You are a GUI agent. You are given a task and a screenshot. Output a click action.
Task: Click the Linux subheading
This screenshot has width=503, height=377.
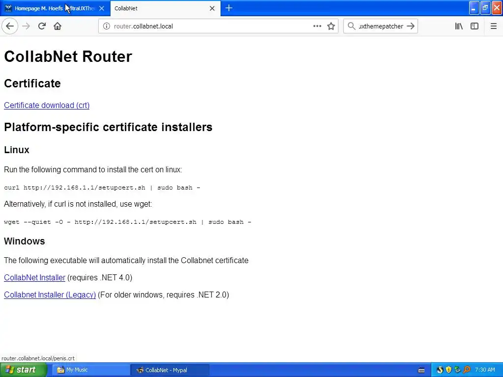[x=17, y=150]
